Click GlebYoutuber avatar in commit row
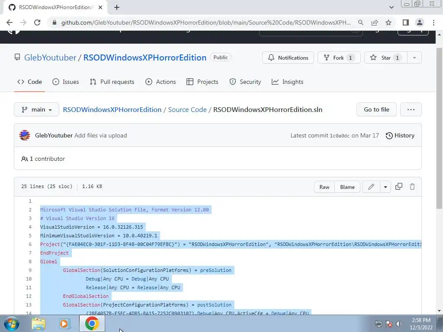This screenshot has width=443, height=332. 25,135
